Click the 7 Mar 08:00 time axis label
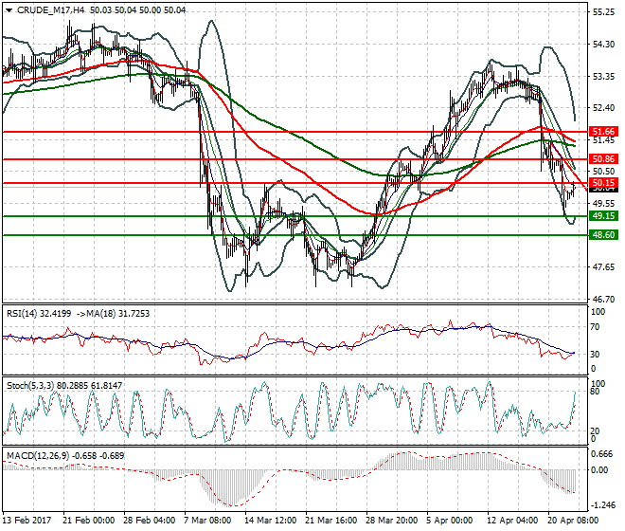Image resolution: width=625 pixels, height=531 pixels. coord(207,521)
